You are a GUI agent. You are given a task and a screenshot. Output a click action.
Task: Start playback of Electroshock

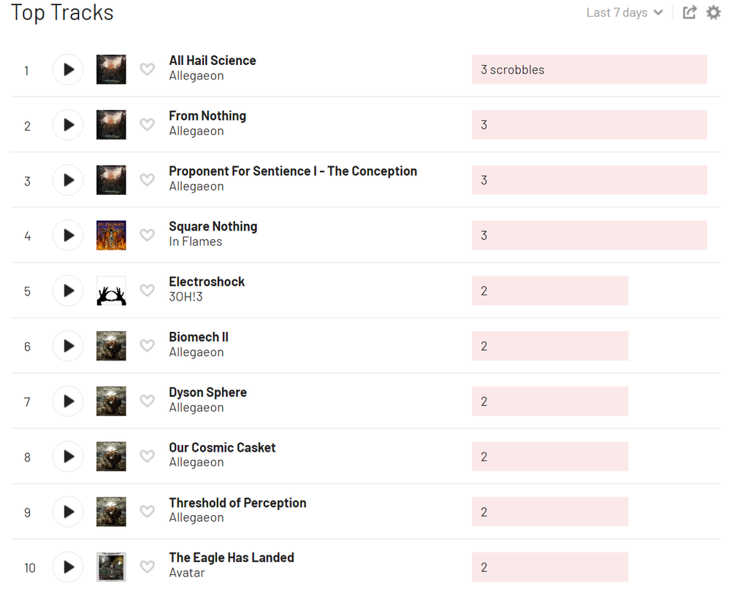click(68, 290)
